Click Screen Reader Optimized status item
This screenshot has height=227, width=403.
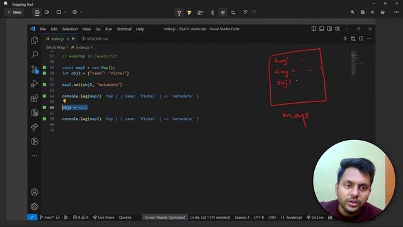(165, 218)
